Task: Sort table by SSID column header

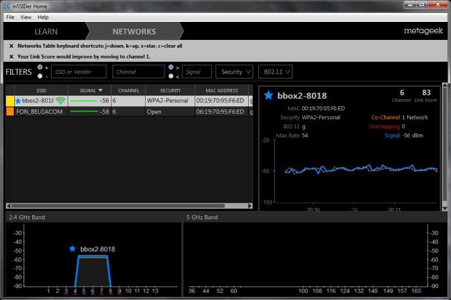Action: tap(41, 91)
